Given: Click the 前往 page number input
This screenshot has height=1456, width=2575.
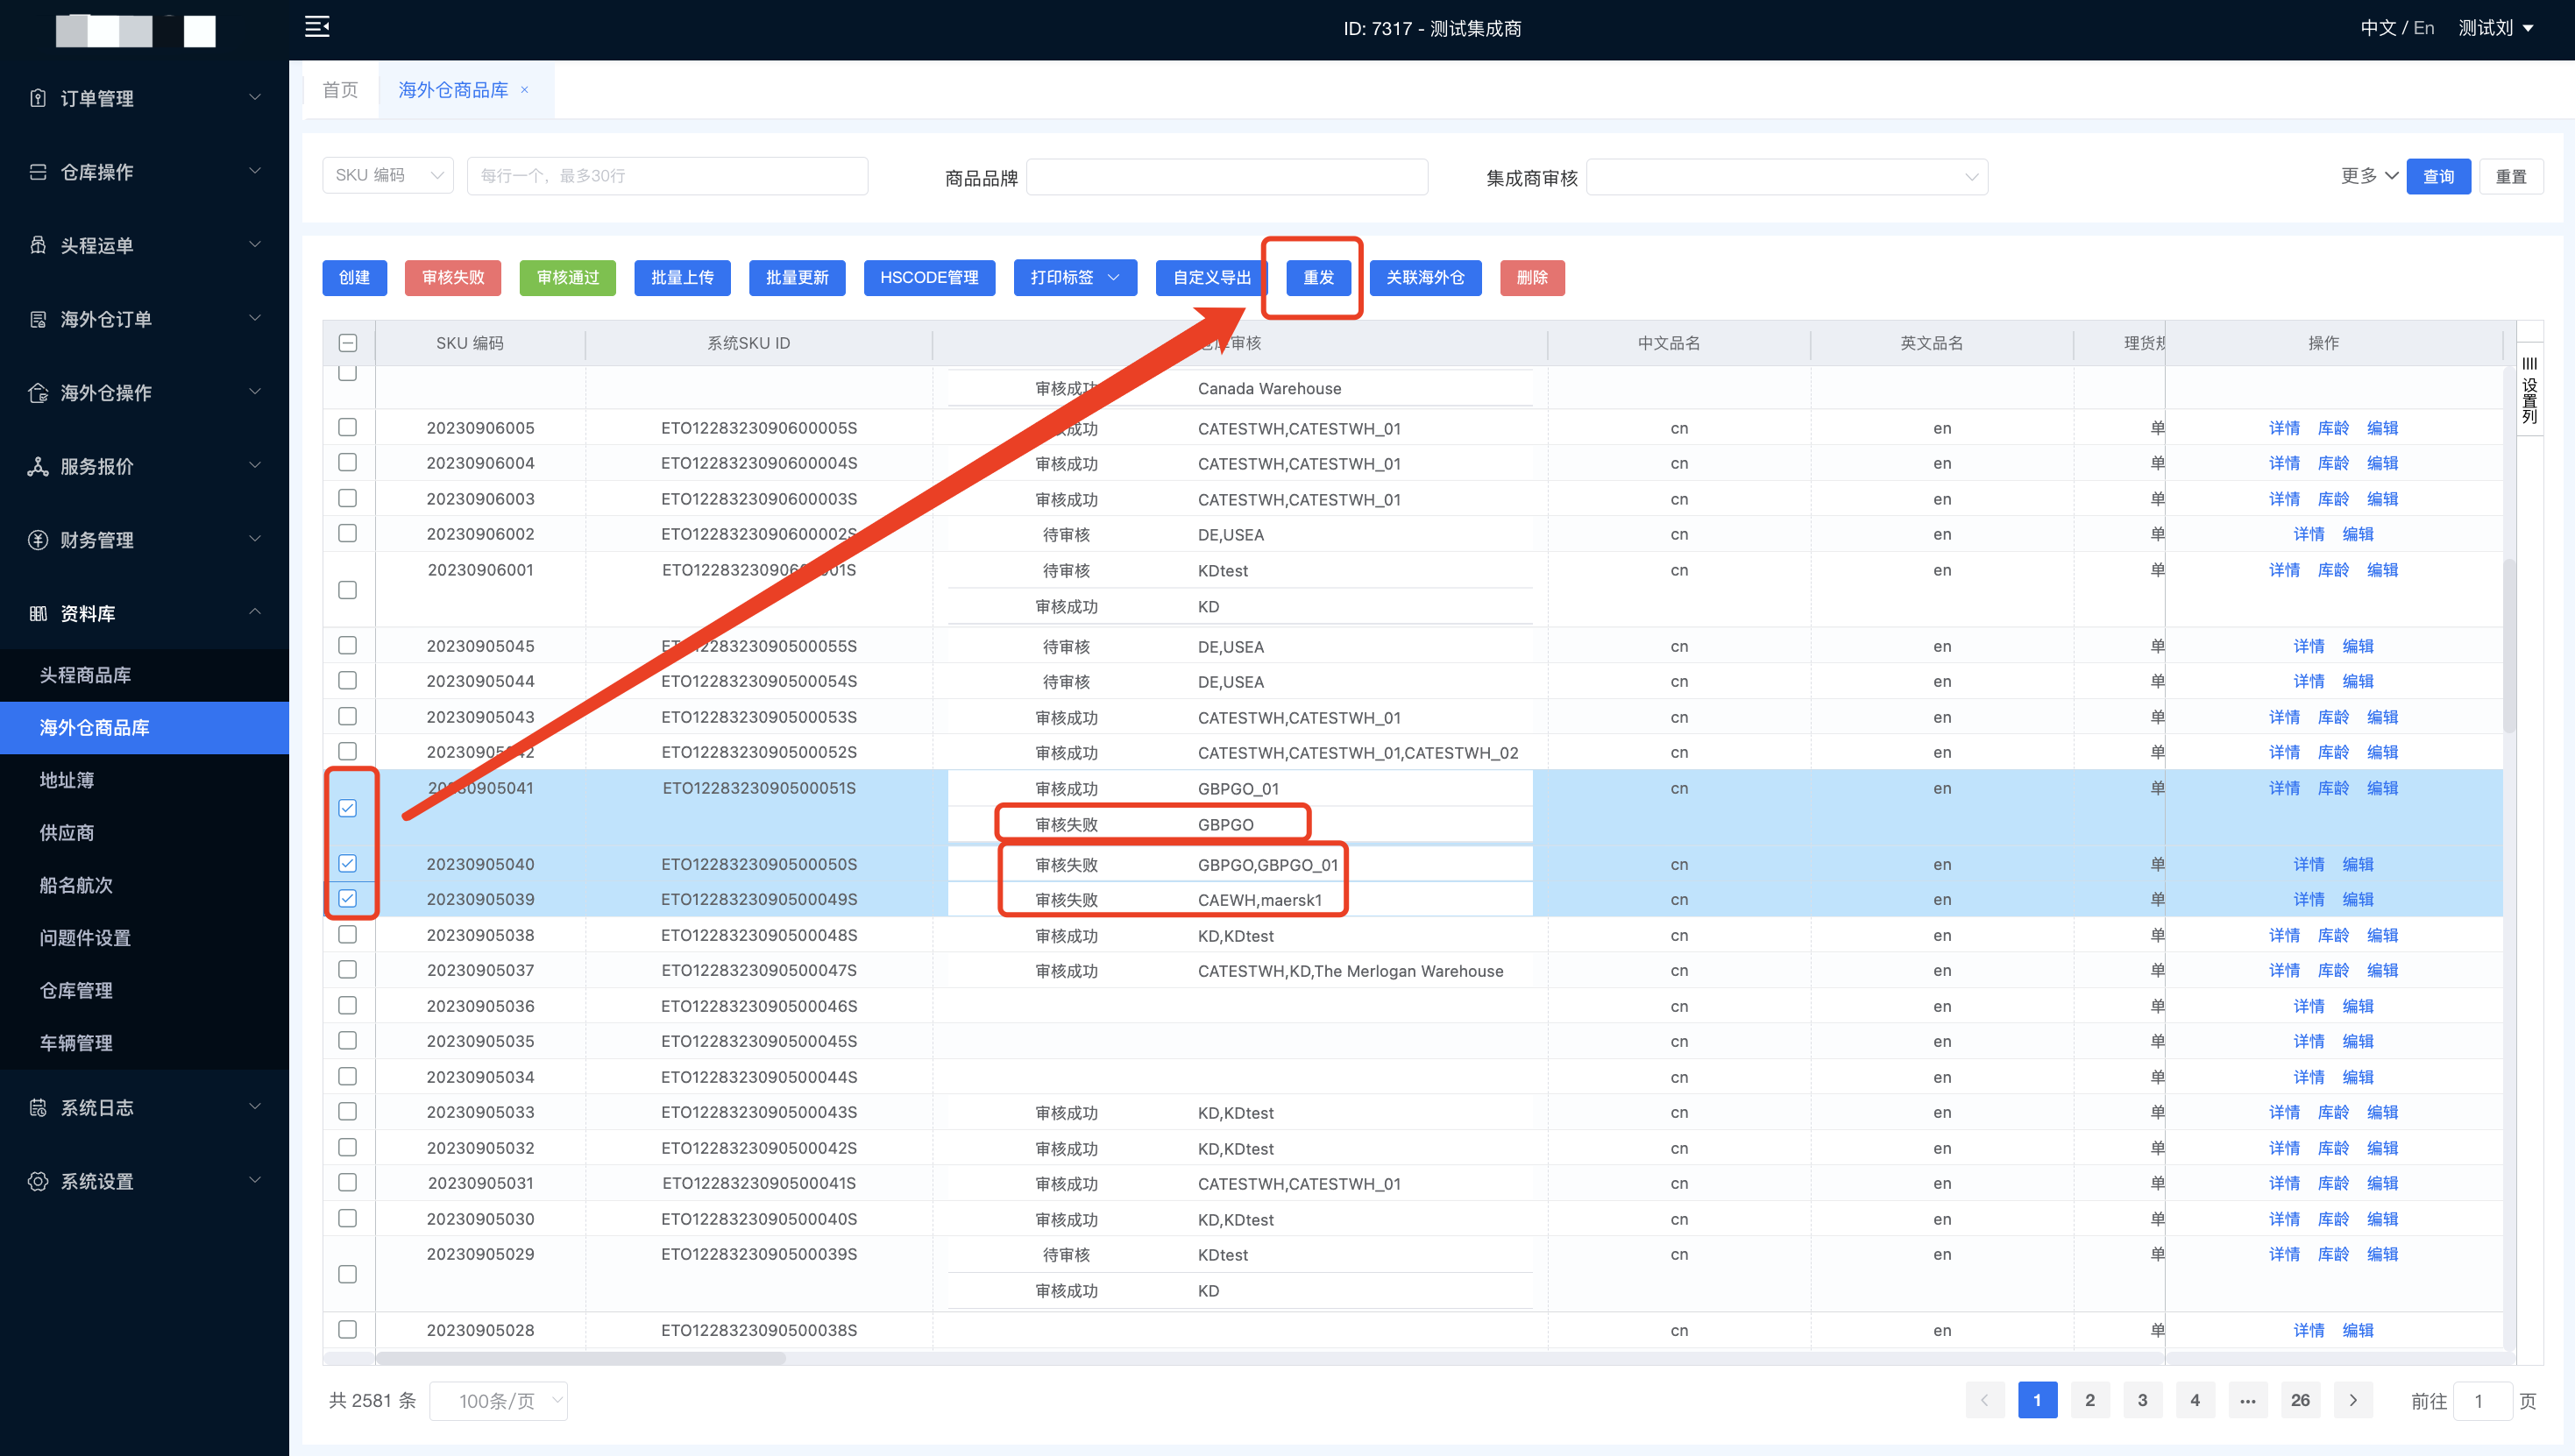Looking at the screenshot, I should tap(2485, 1400).
